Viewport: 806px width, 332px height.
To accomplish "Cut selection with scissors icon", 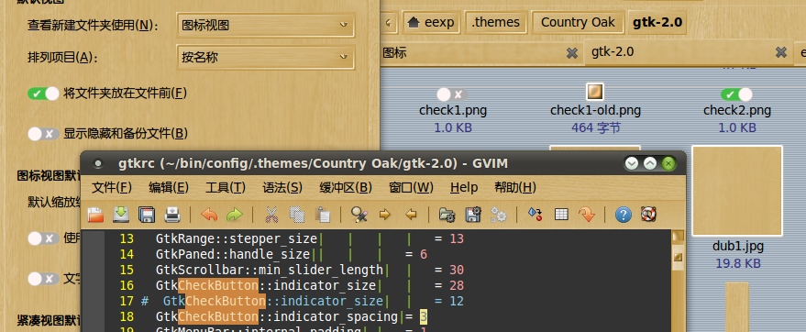I will [271, 215].
